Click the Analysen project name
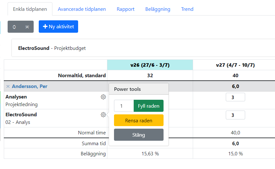 click(x=16, y=97)
